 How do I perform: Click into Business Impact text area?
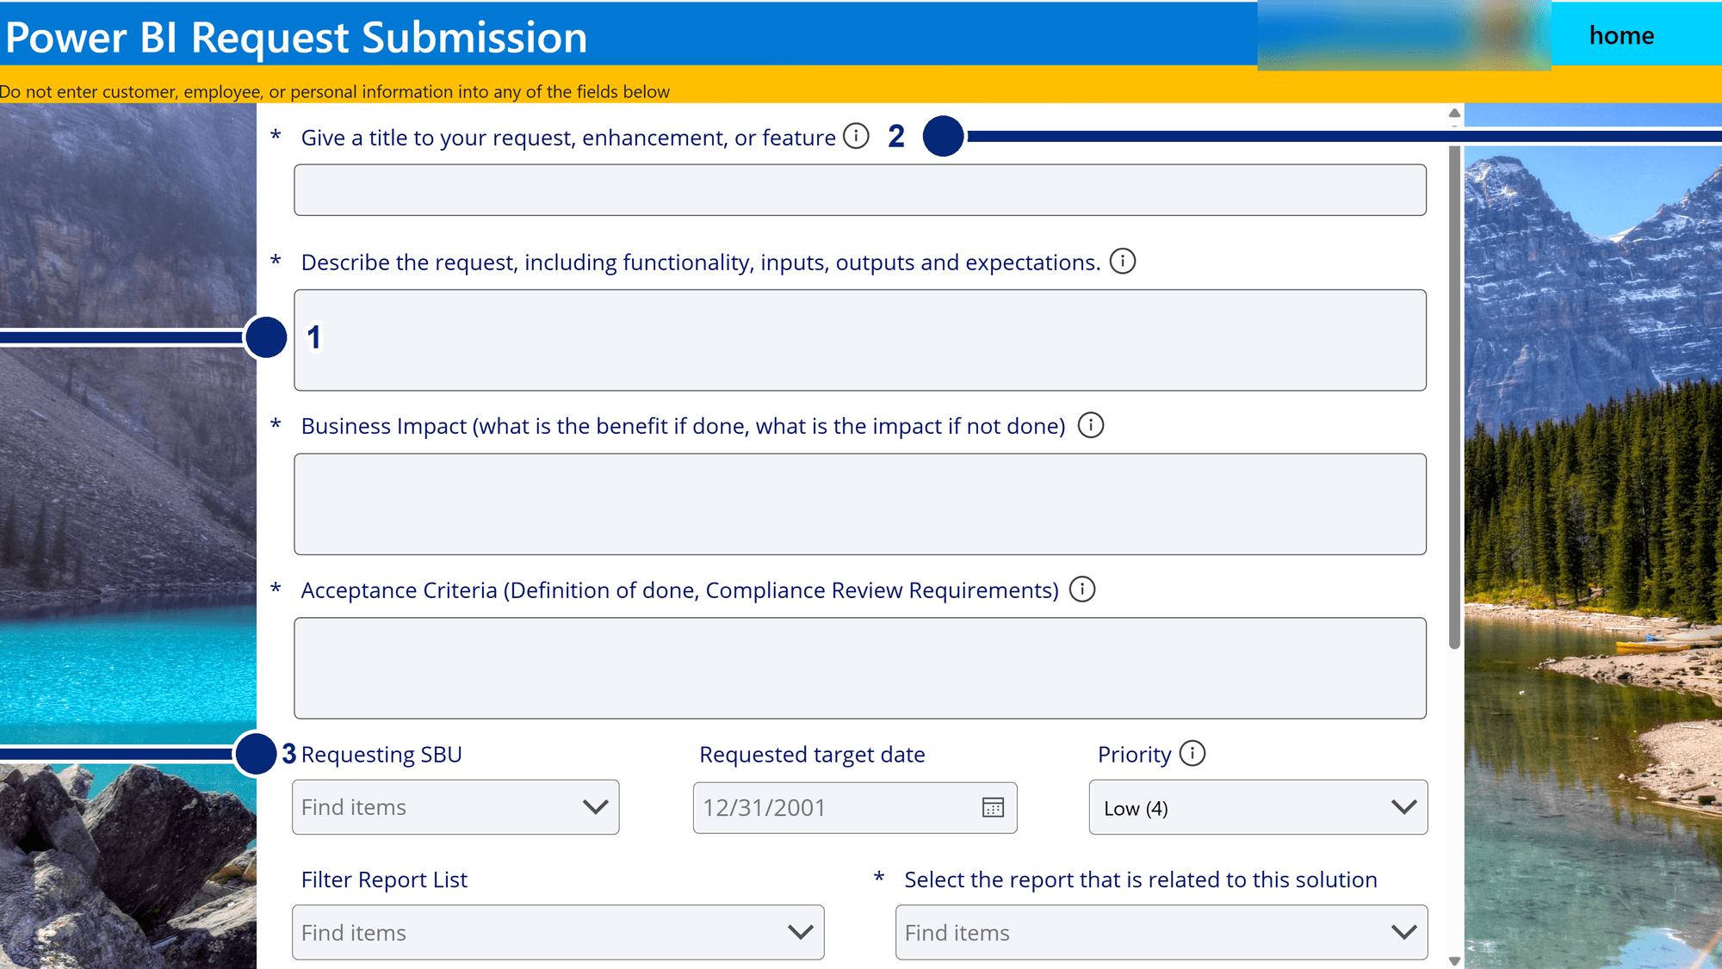coord(859,504)
